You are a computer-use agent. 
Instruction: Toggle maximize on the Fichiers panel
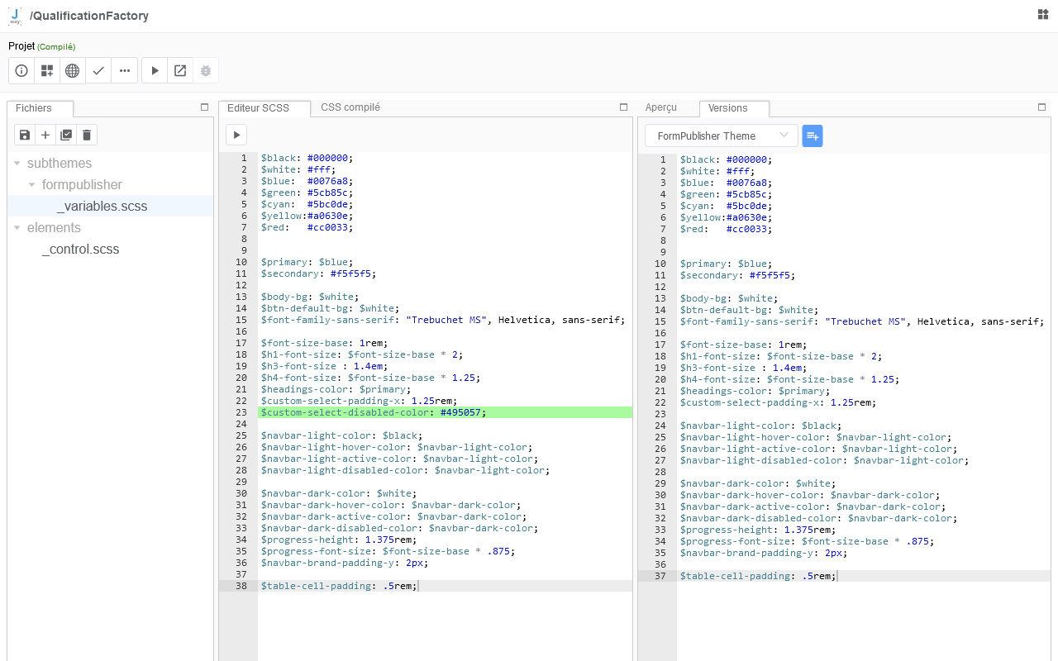[203, 107]
